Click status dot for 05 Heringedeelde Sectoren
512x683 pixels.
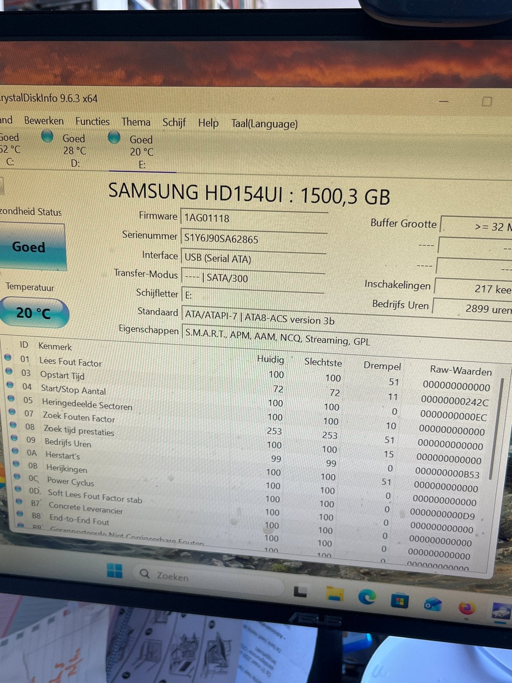tap(11, 398)
